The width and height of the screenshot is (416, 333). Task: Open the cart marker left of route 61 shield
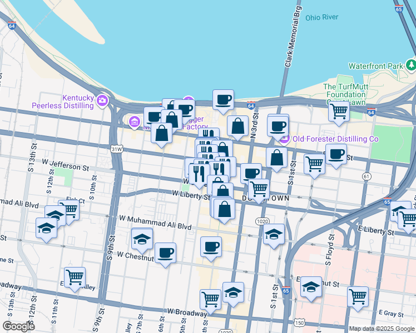click(314, 165)
